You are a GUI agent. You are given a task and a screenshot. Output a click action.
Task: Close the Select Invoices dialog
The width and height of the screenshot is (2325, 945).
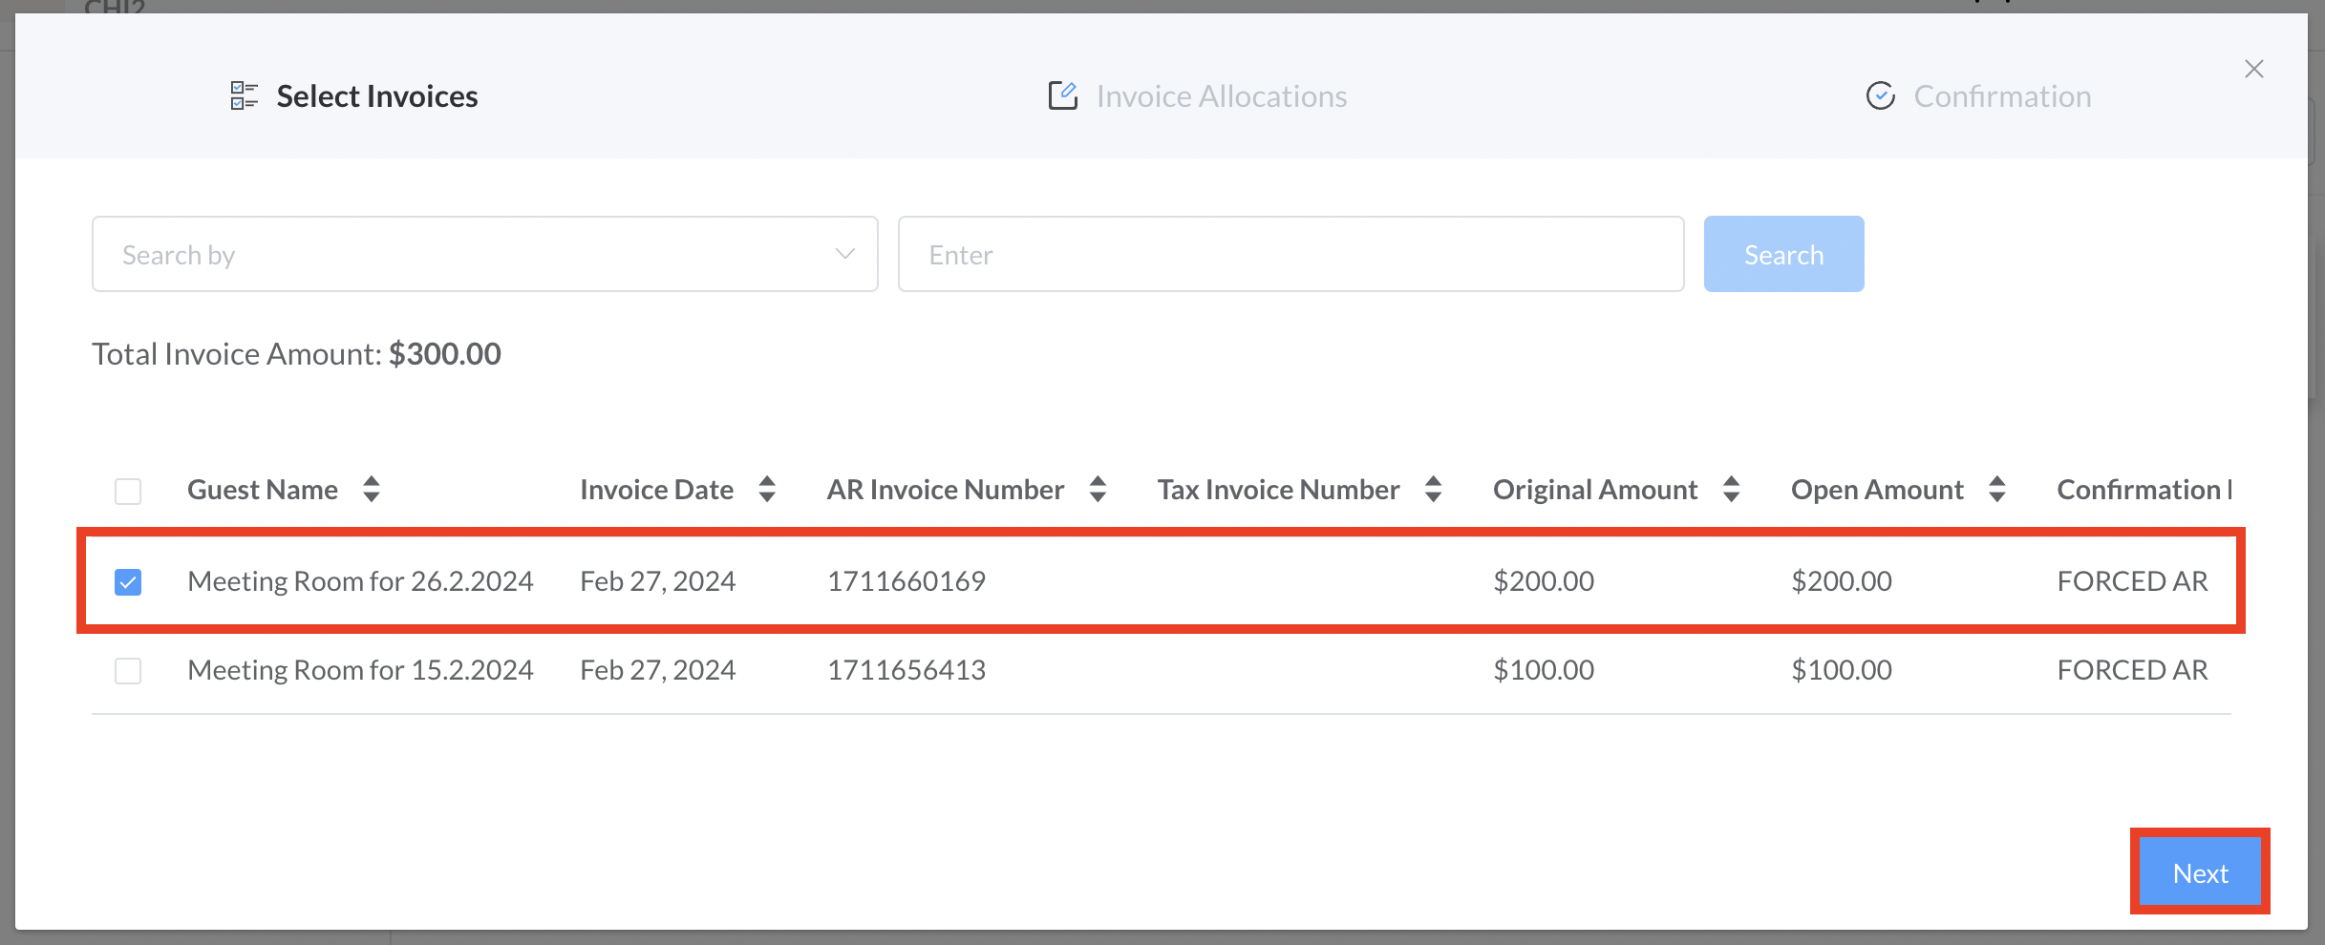(x=2254, y=69)
